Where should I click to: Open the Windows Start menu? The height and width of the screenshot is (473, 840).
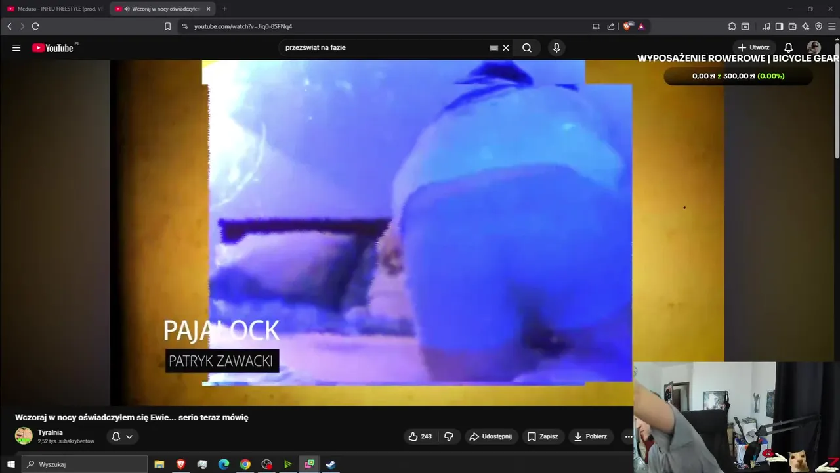[x=10, y=464]
